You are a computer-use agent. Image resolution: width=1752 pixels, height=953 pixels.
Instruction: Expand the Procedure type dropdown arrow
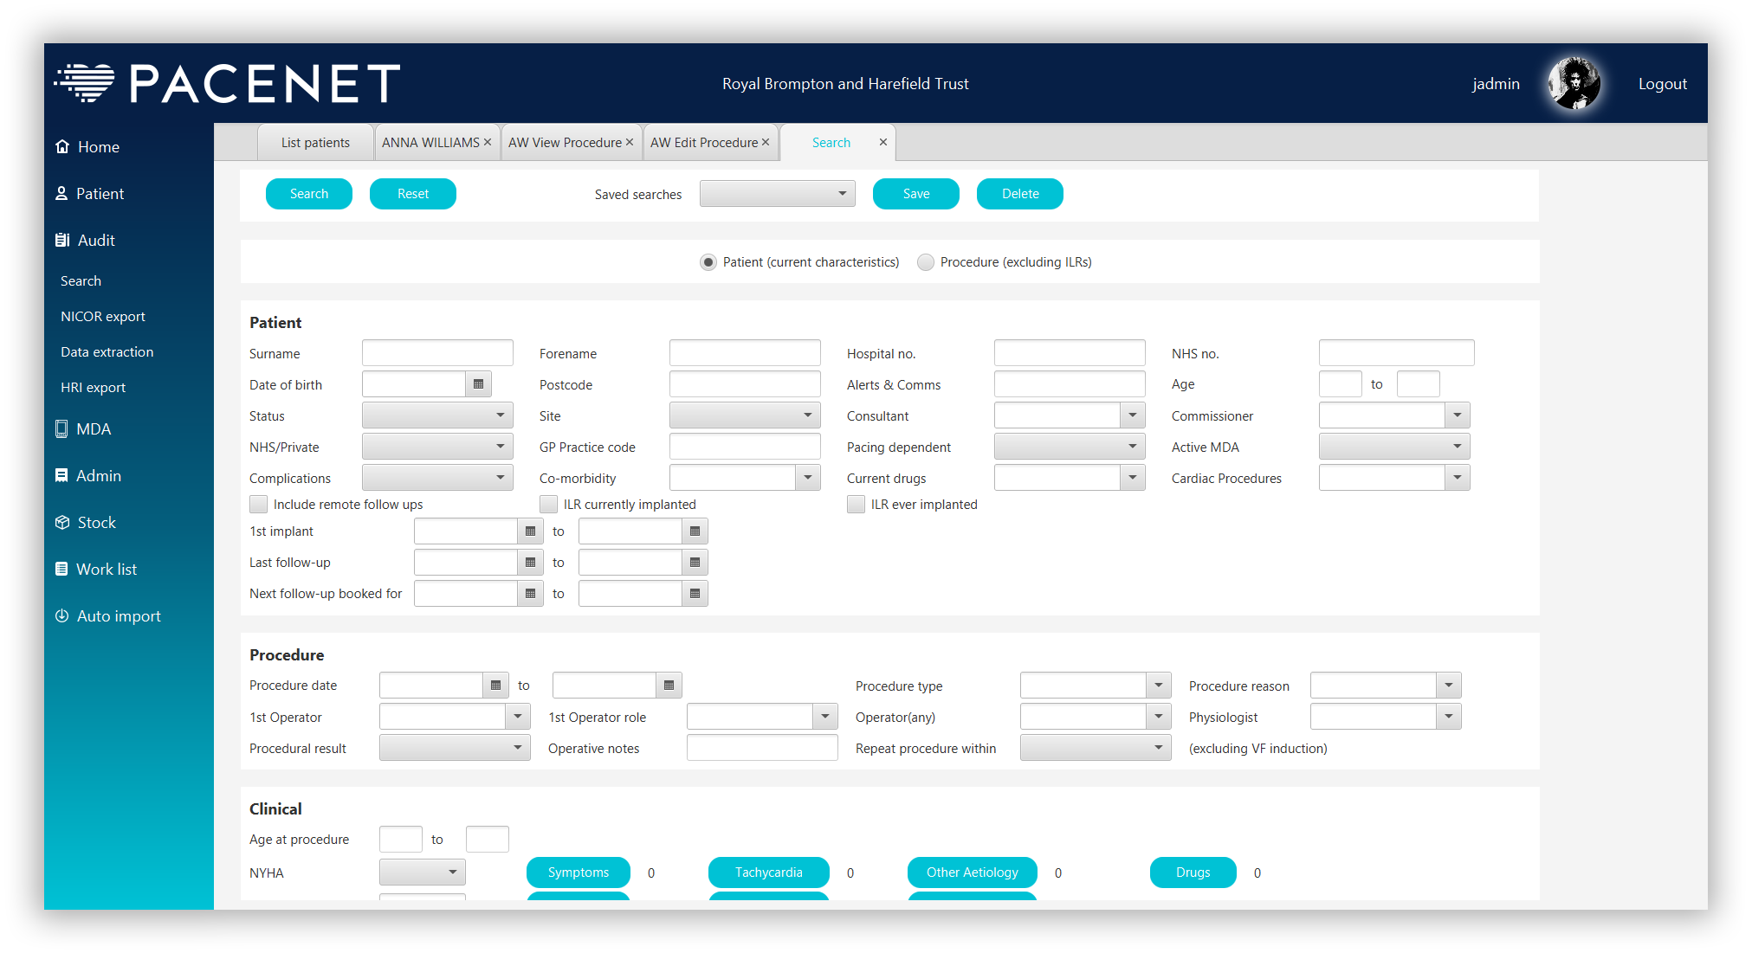pyautogui.click(x=1158, y=686)
